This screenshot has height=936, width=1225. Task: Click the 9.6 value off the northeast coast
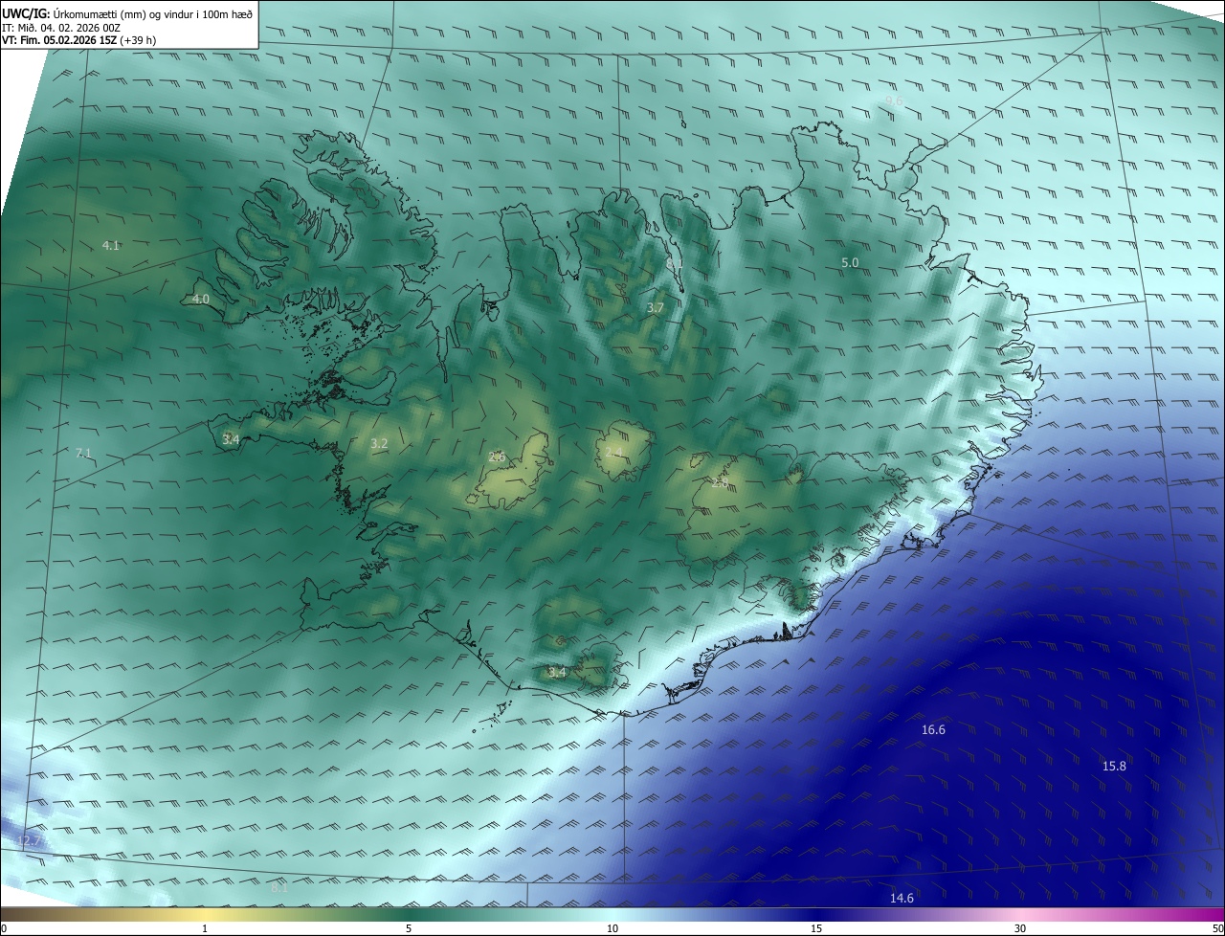point(894,100)
